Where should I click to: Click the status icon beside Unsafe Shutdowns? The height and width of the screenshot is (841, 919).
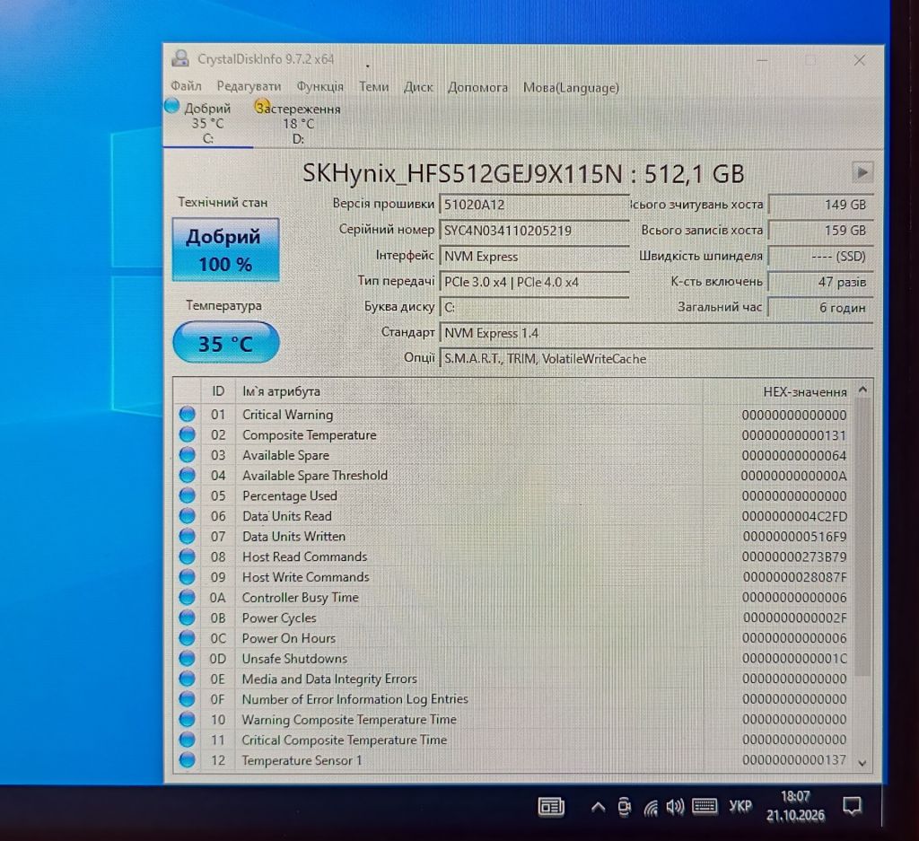click(x=187, y=658)
